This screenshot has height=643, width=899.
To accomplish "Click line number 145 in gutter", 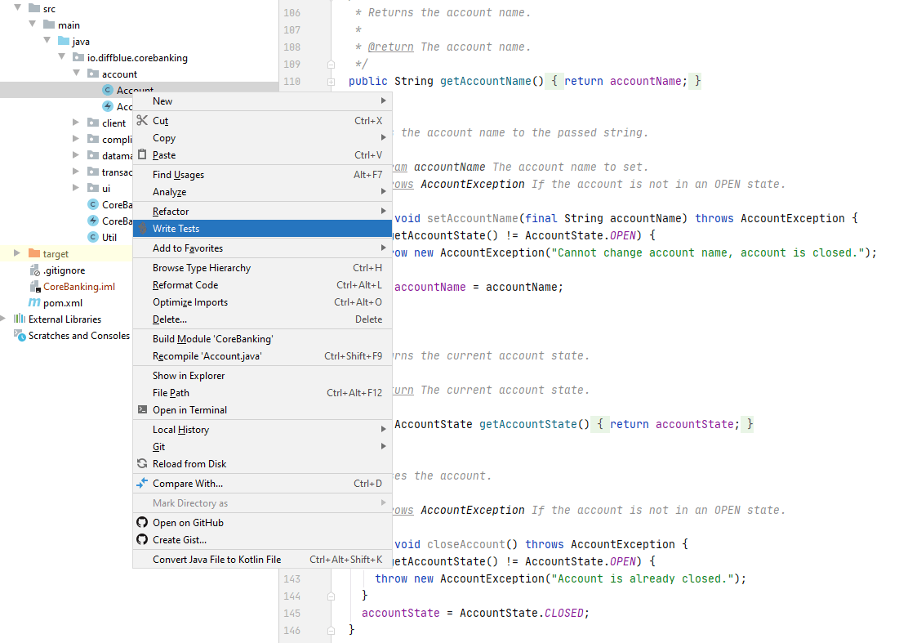I will pos(292,613).
